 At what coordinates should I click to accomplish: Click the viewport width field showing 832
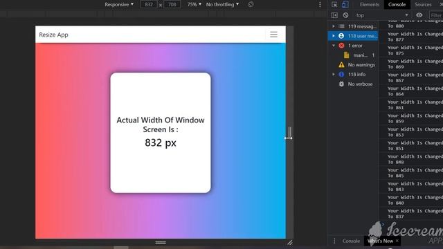(x=149, y=5)
